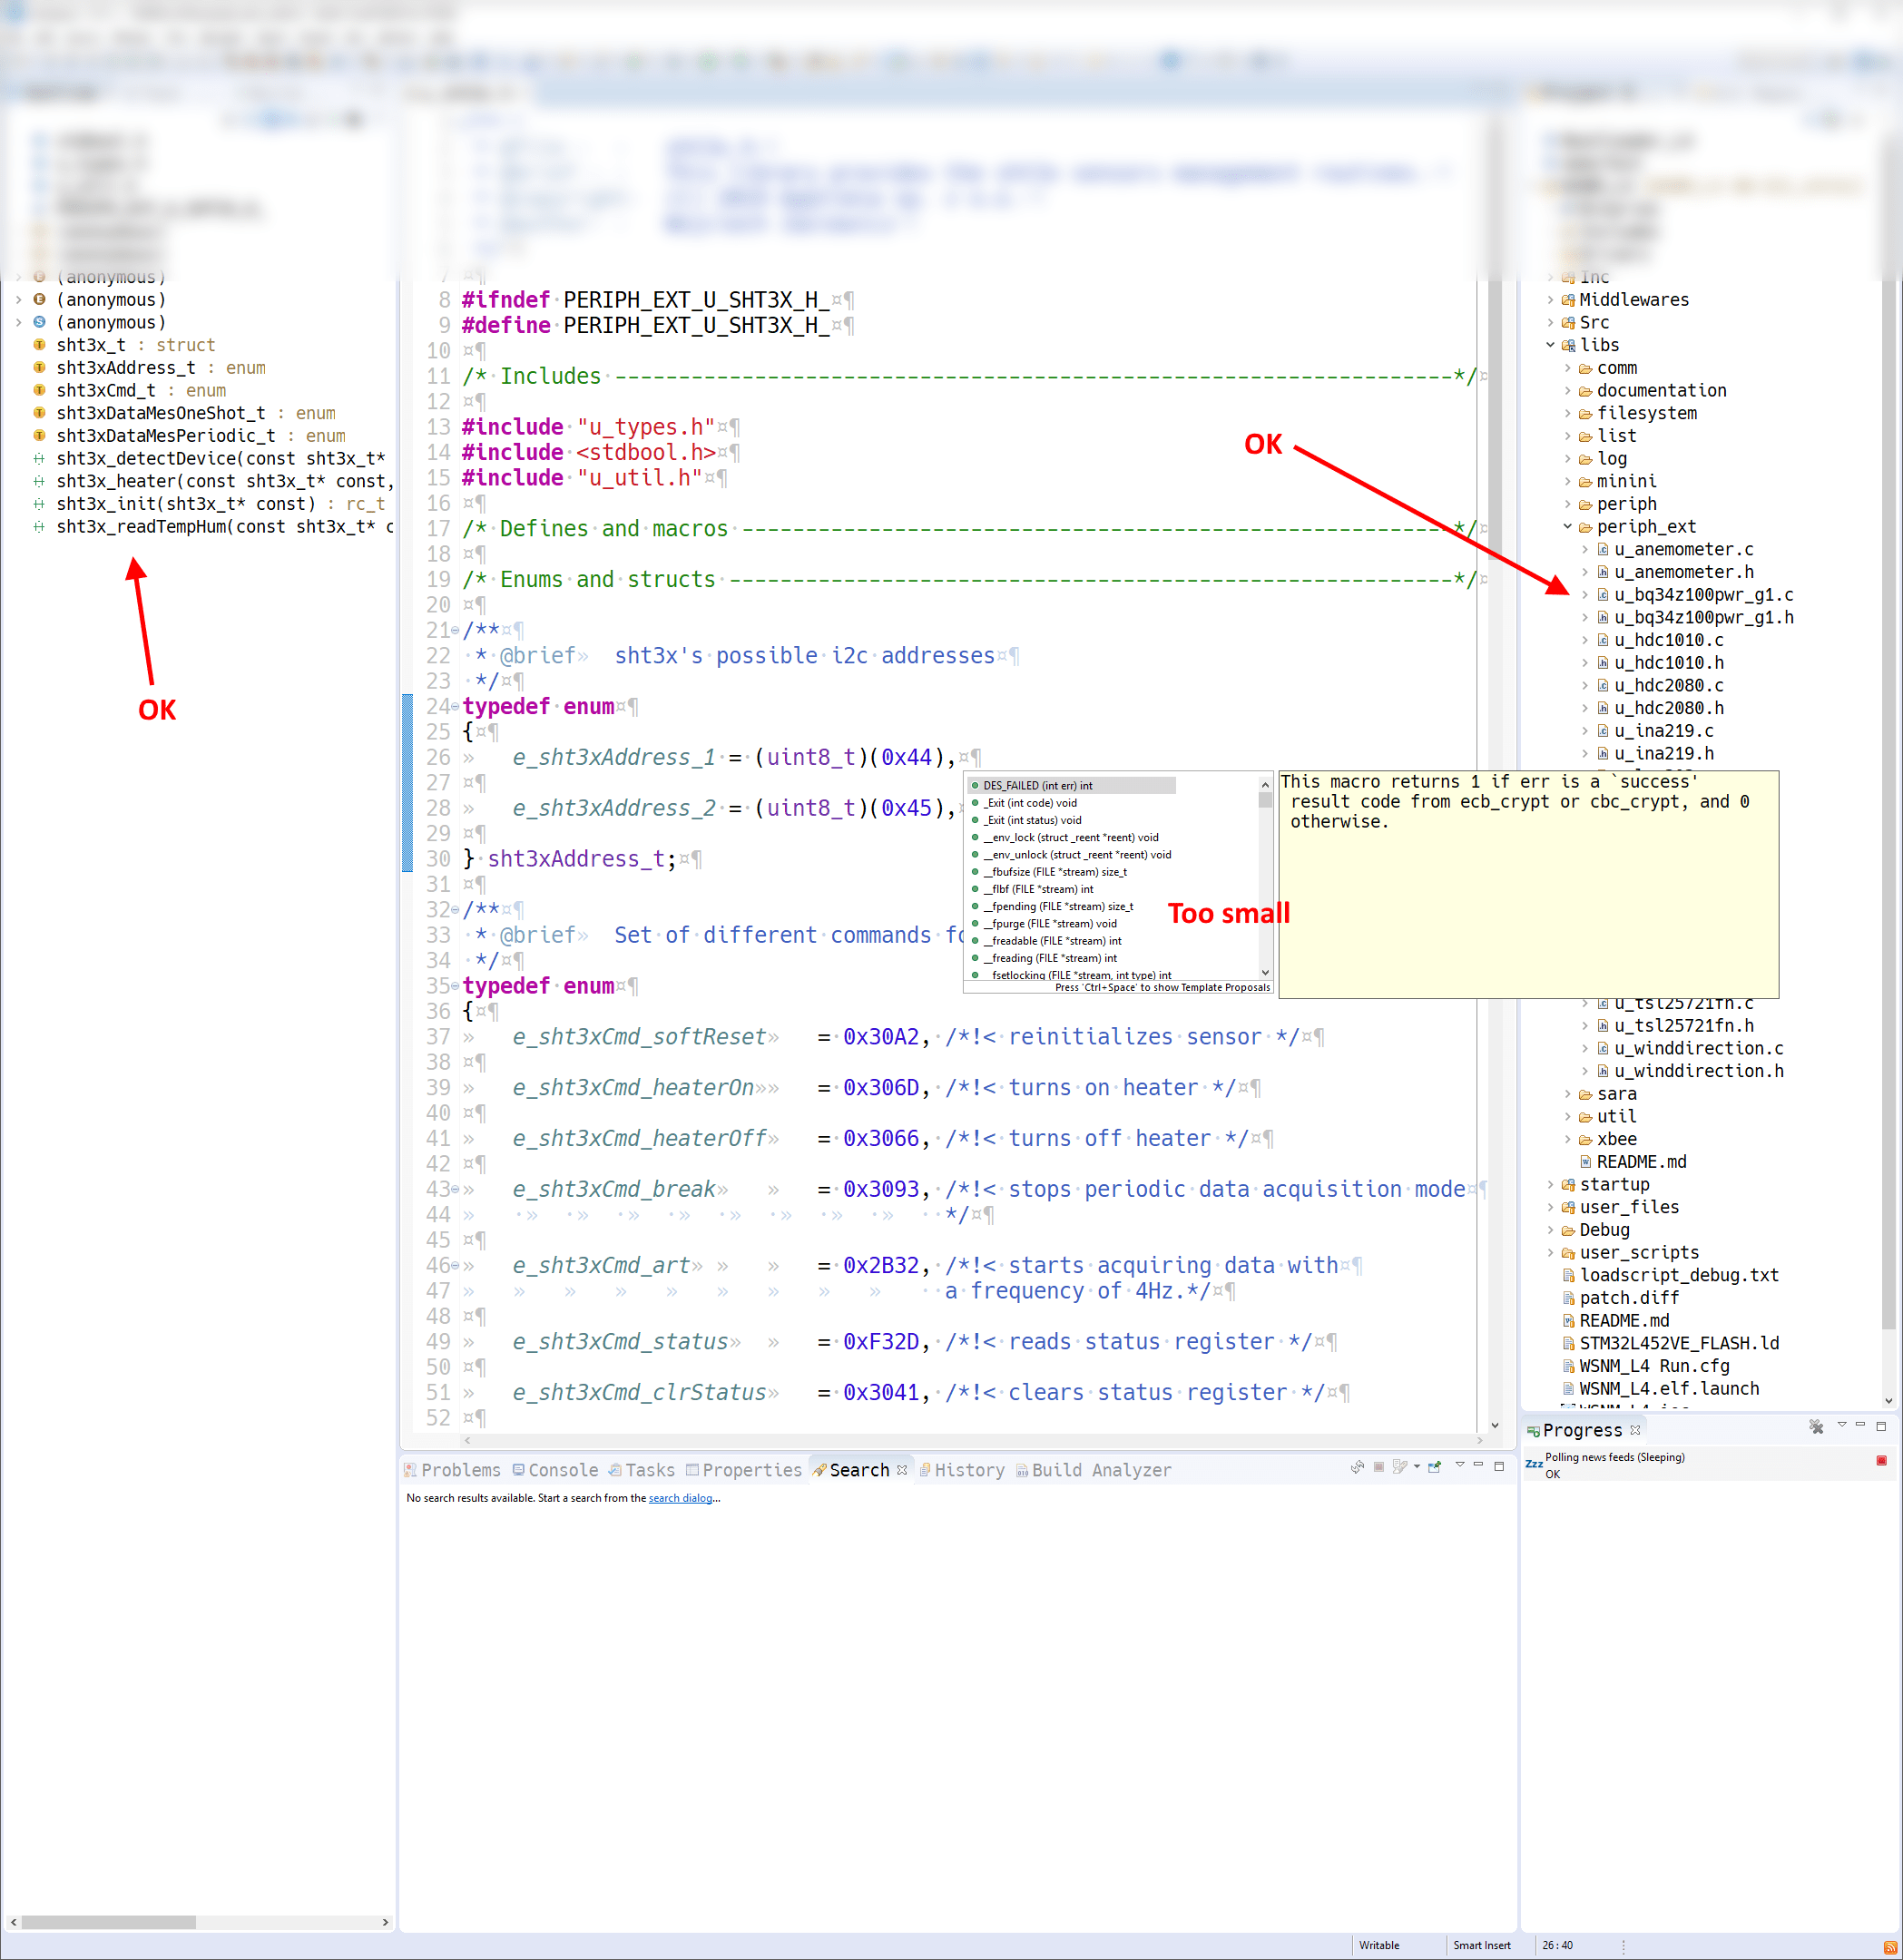Click the RSS news feed icon in status bar
The width and height of the screenshot is (1903, 1960).
coord(1890,1946)
